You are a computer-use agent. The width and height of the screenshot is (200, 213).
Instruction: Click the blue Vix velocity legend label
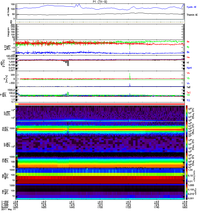[x=188, y=83]
